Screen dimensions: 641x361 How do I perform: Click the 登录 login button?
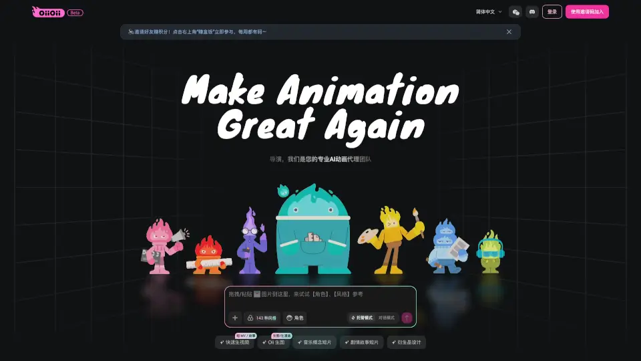coord(552,12)
